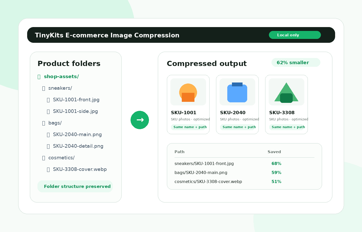Click the bags/SKU-2040-main.png table row path

[x=201, y=173]
